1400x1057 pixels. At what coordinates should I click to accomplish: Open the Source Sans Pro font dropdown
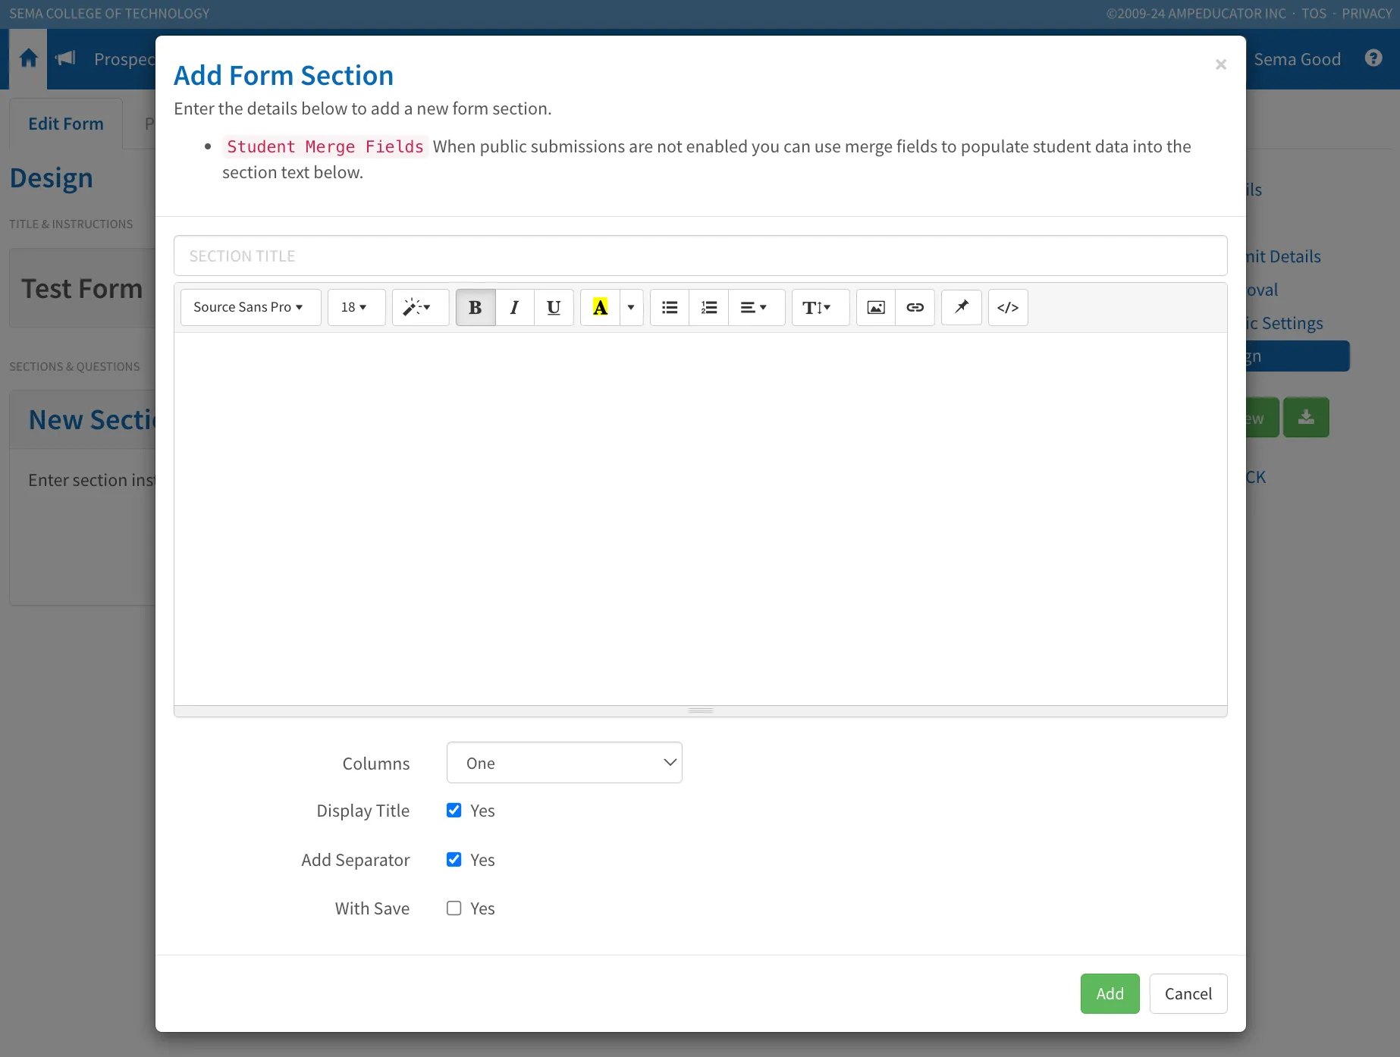pos(251,307)
